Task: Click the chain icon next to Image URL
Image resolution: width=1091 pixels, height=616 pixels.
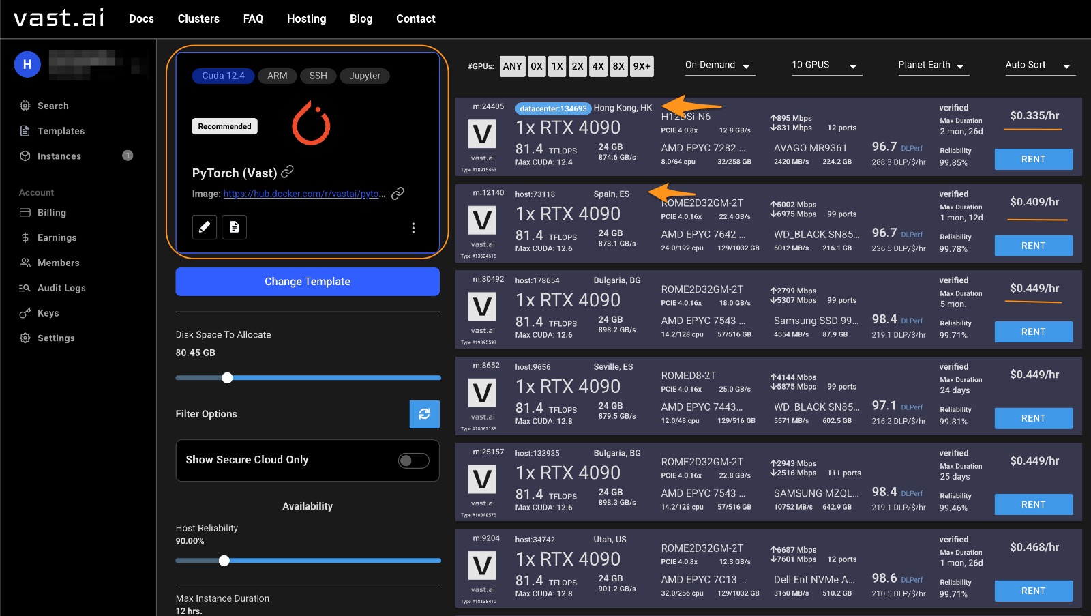Action: click(398, 194)
